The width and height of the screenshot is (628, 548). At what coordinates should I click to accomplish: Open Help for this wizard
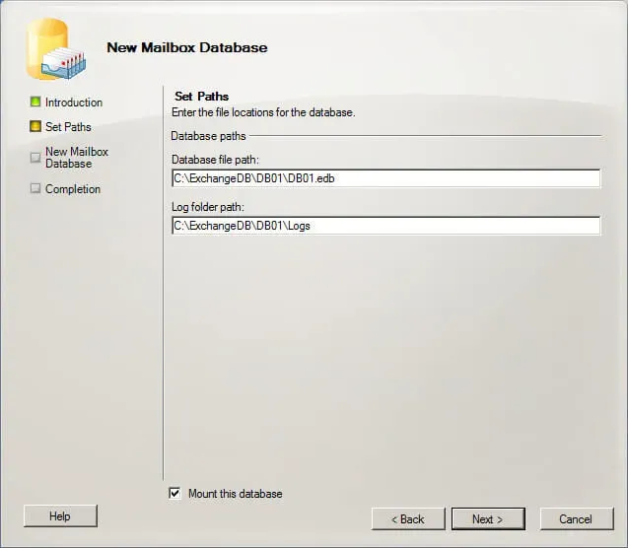point(60,516)
